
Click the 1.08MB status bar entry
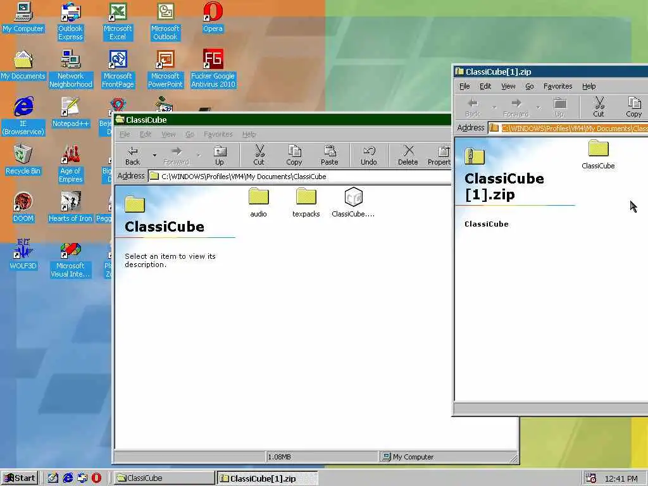321,457
